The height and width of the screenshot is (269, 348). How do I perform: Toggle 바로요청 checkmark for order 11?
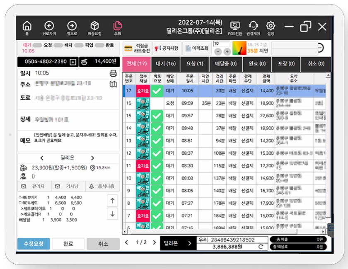157,166
